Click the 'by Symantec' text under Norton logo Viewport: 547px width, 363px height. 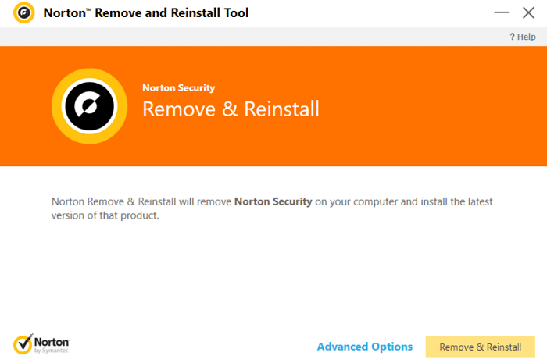(52, 351)
